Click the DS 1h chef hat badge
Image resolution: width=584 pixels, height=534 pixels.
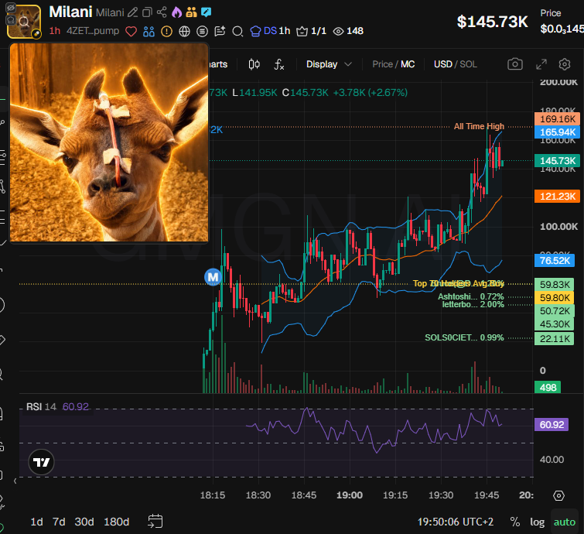(270, 31)
